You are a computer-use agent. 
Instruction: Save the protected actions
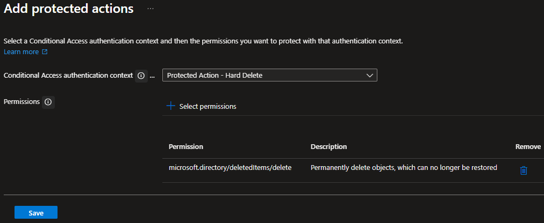click(x=35, y=212)
